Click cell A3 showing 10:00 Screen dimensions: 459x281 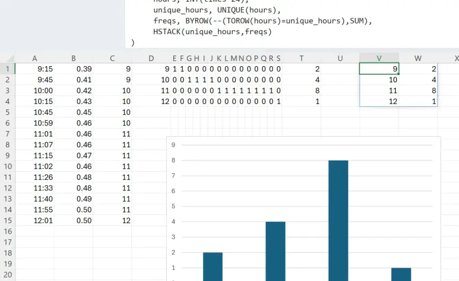[x=34, y=91]
